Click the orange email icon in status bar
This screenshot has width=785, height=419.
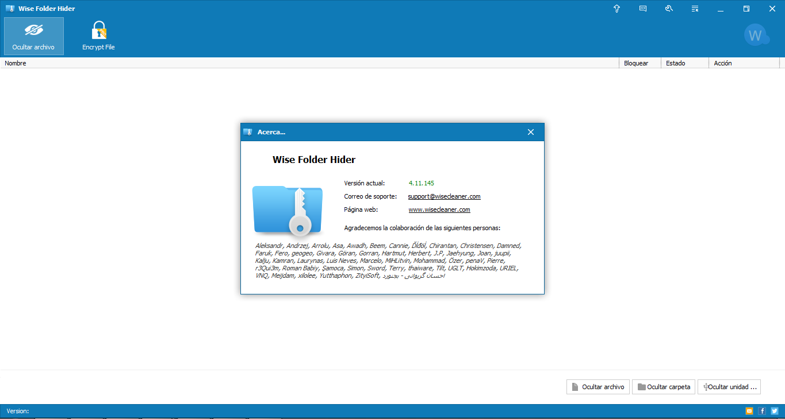pyautogui.click(x=749, y=411)
